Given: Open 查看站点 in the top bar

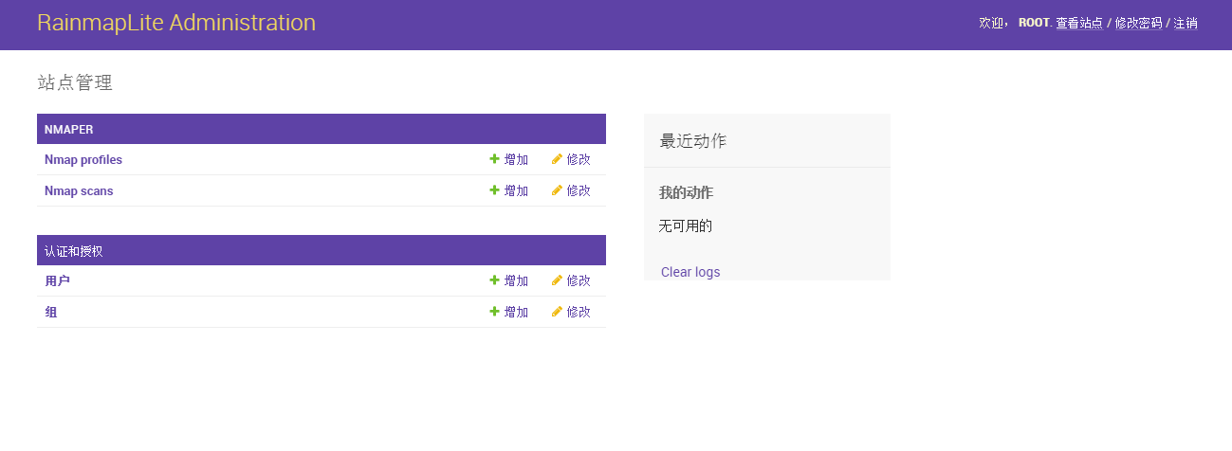Looking at the screenshot, I should click(x=1079, y=23).
